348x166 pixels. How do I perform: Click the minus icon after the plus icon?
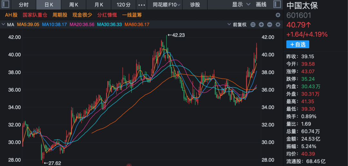tap(269, 24)
